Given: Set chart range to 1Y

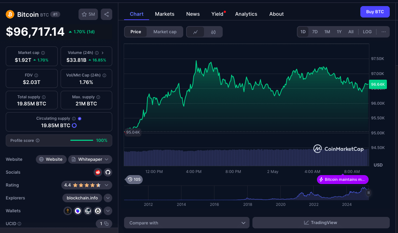Looking at the screenshot, I should pos(339,32).
